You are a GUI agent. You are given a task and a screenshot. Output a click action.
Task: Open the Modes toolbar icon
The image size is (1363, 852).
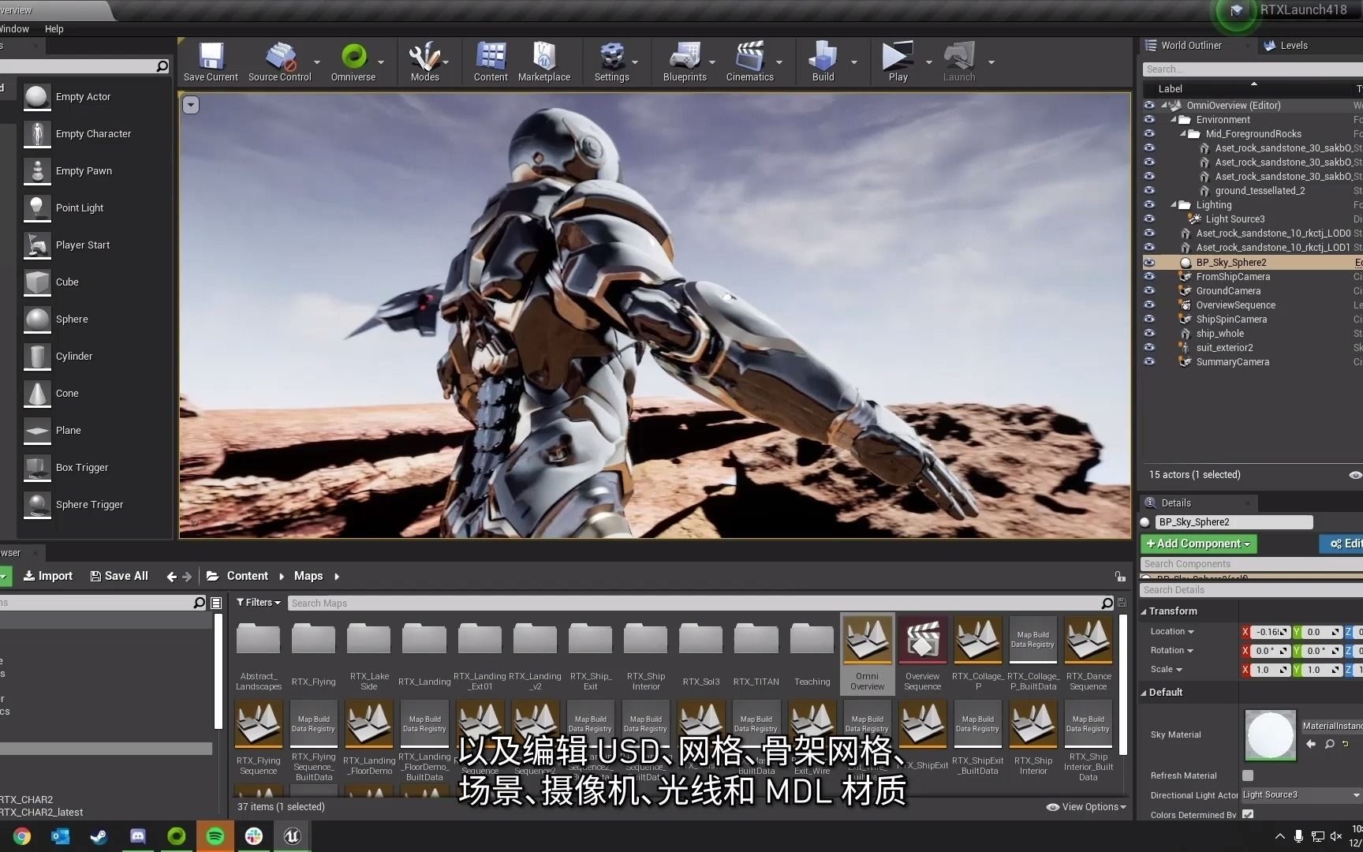point(424,57)
